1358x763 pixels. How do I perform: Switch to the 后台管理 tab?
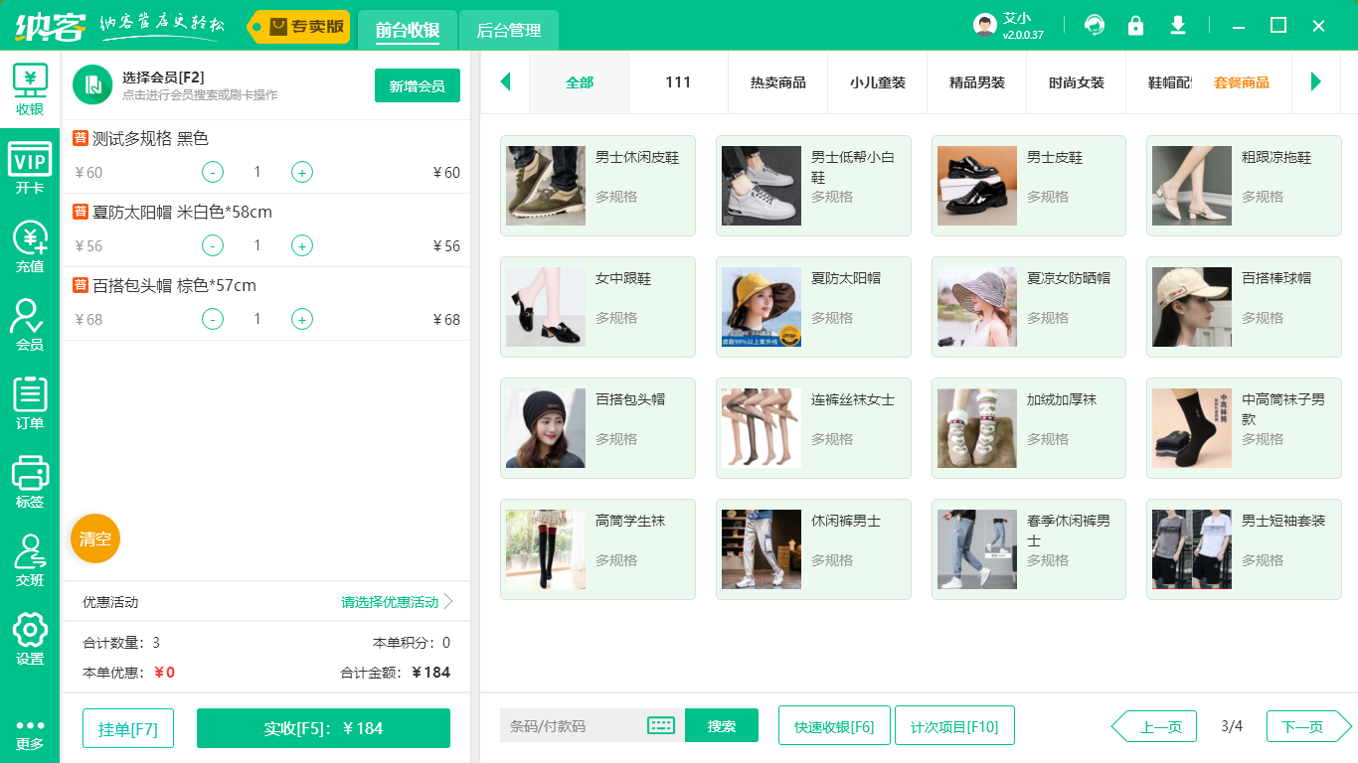tap(507, 31)
